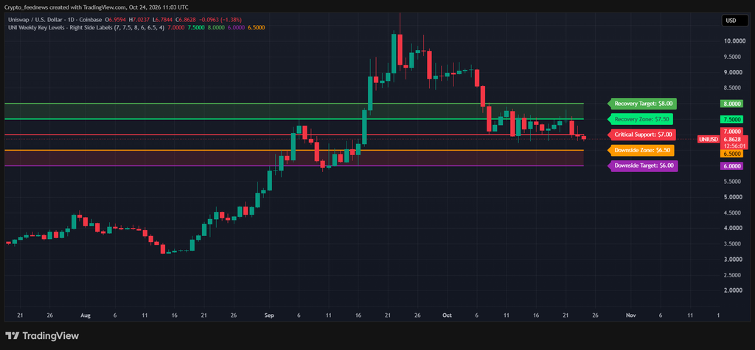Click 8.5000 on the price axis
755x350 pixels.
[732, 88]
